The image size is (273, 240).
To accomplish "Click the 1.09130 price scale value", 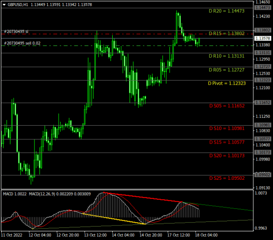I will pos(263,188).
